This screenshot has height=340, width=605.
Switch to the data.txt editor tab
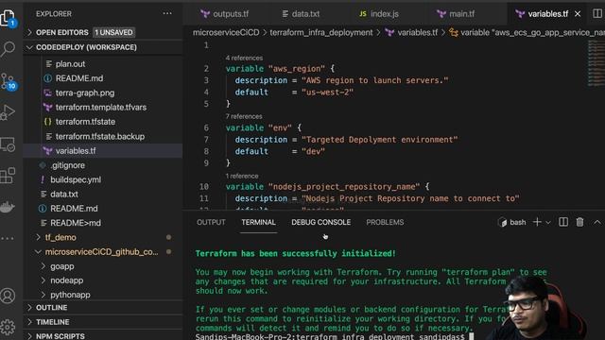click(301, 14)
